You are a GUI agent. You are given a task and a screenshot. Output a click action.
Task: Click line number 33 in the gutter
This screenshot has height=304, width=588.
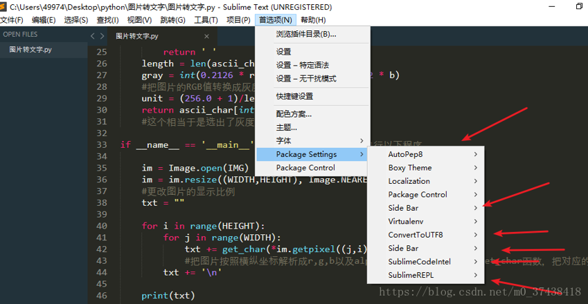pyautogui.click(x=102, y=144)
